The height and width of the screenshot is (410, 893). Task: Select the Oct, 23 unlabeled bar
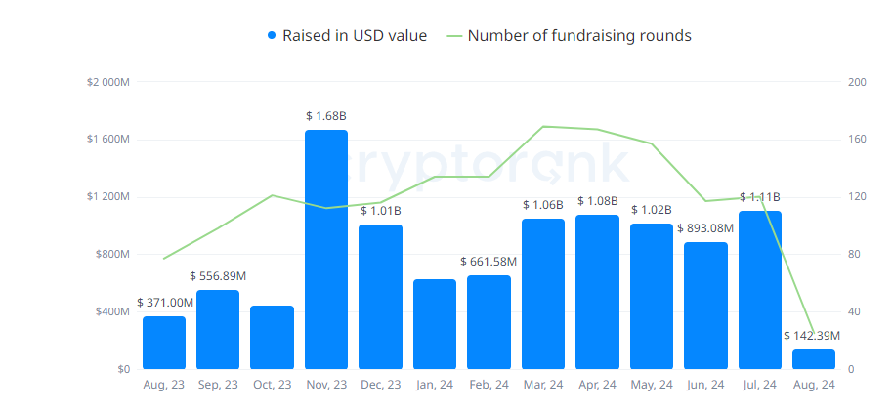[x=272, y=337]
